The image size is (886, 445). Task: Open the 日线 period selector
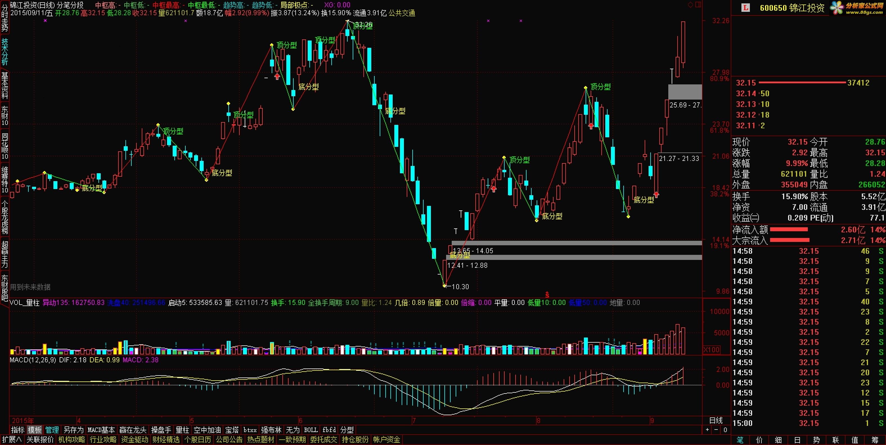716,421
